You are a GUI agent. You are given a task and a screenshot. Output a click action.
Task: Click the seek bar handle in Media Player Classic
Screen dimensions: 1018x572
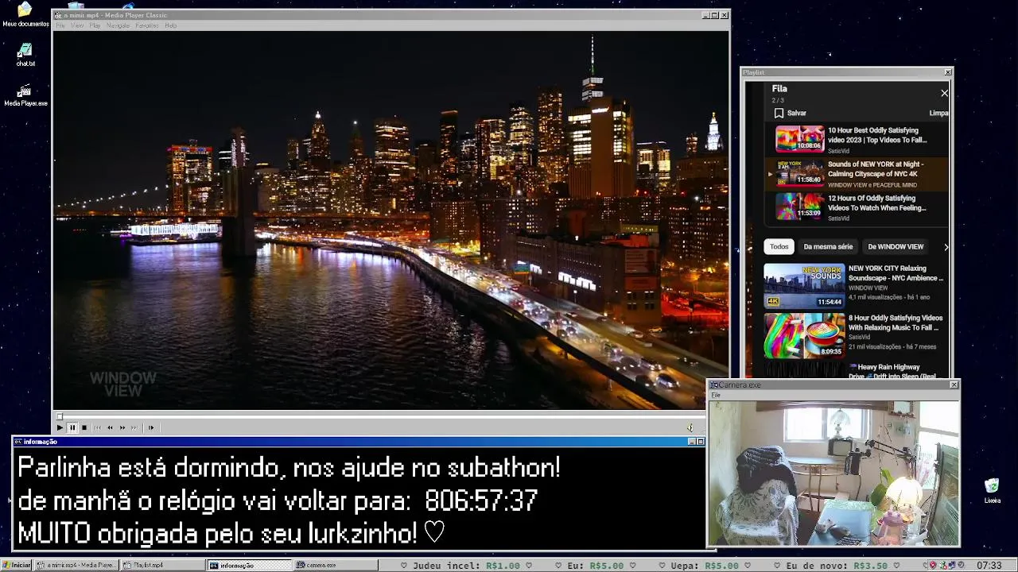click(x=59, y=416)
